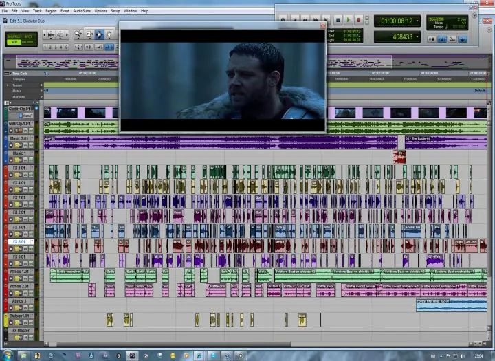
Task: Expand the Tempo ruler
Action: click(8, 85)
